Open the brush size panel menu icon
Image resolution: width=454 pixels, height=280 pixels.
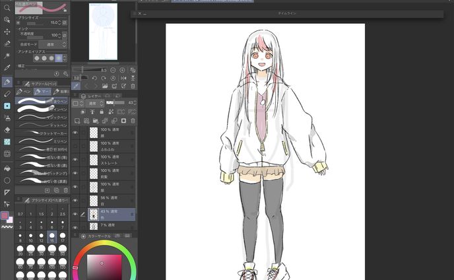pyautogui.click(x=18, y=199)
